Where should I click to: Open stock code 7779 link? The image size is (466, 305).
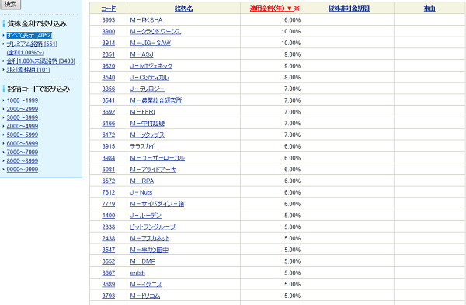(109, 204)
